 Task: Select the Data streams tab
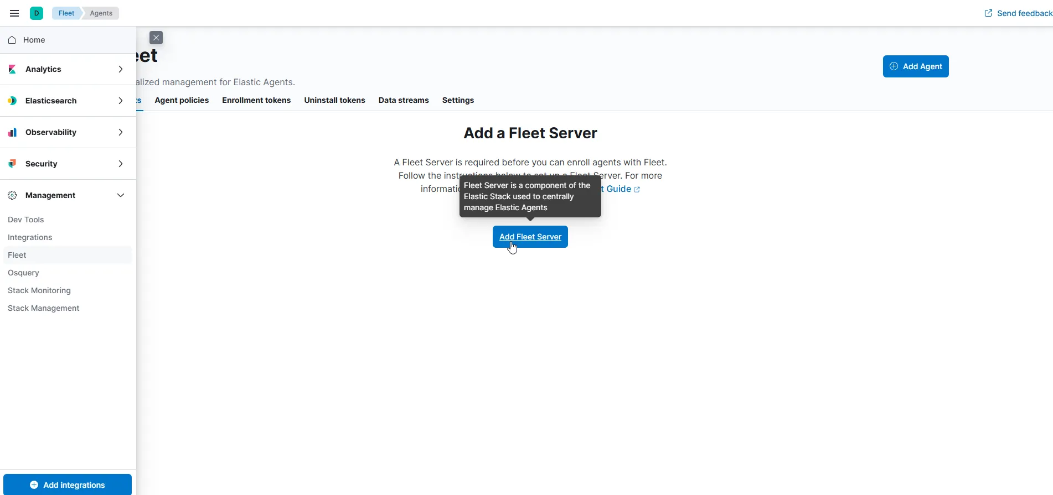tap(404, 100)
